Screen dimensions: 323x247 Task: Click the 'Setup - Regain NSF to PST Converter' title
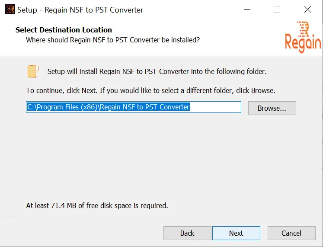click(x=80, y=10)
